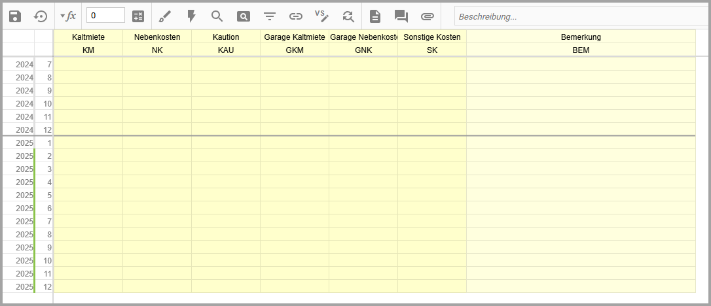Screen dimensions: 711x306
Task: Click the numeric value input field
Action: tap(105, 16)
